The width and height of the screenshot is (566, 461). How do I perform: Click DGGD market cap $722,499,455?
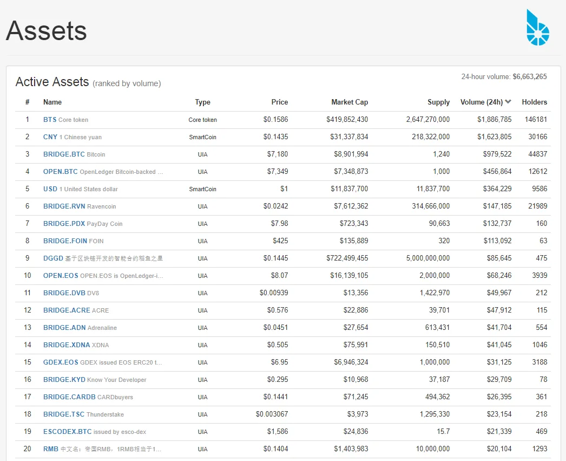point(347,258)
